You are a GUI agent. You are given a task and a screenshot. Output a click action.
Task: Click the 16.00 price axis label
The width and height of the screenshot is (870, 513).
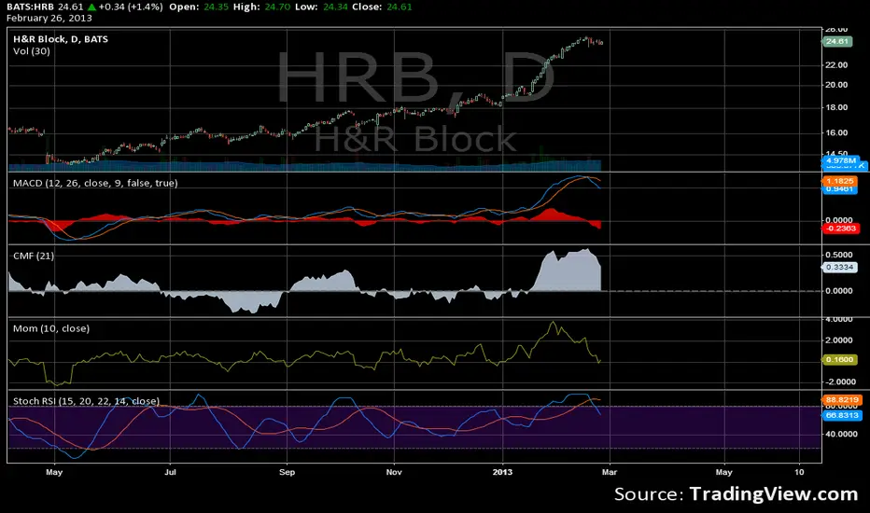pos(836,132)
